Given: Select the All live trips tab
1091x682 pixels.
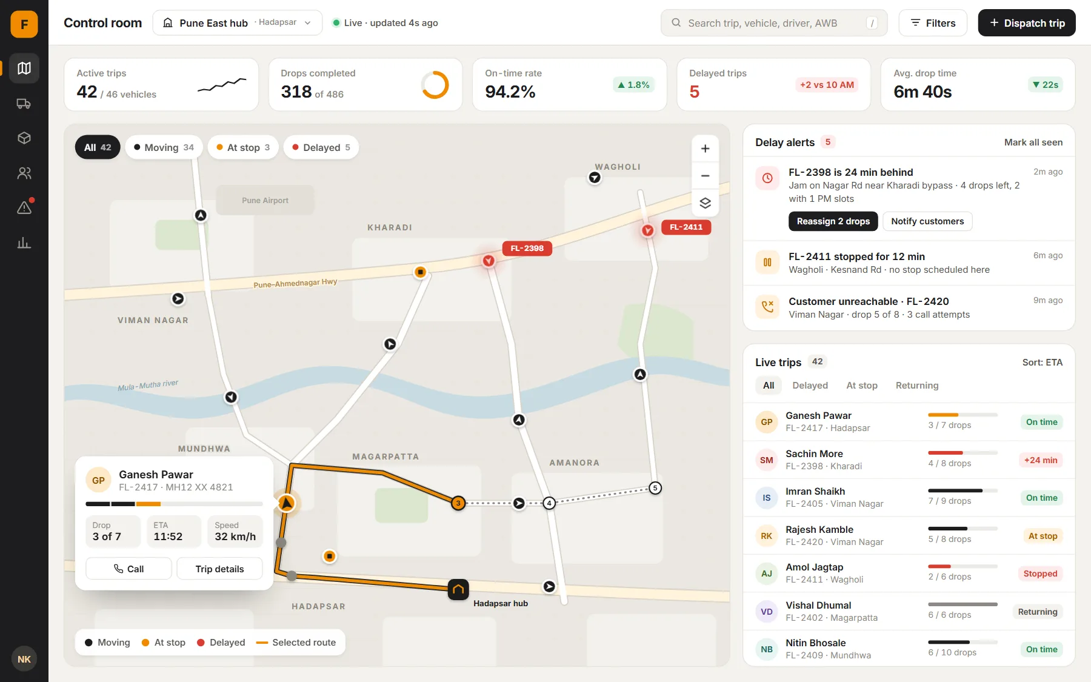Looking at the screenshot, I should [769, 386].
